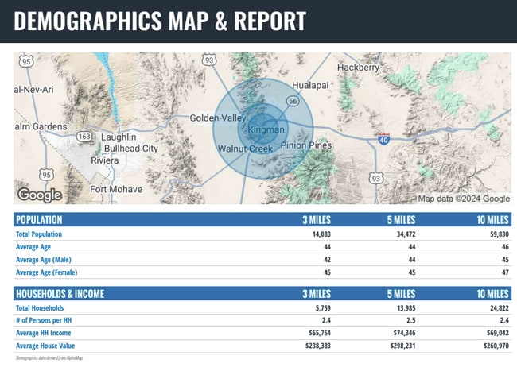Select the Bullhead City map label
The image size is (517, 367).
(130, 149)
